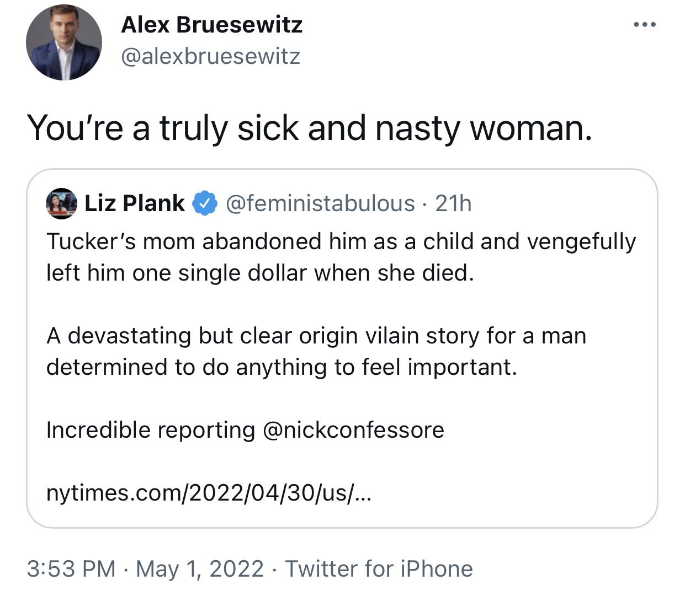Follow the nytimes.com article link

click(x=209, y=492)
